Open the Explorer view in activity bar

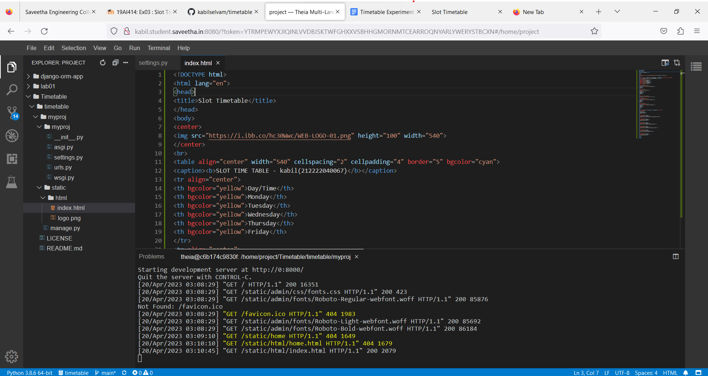pos(12,67)
